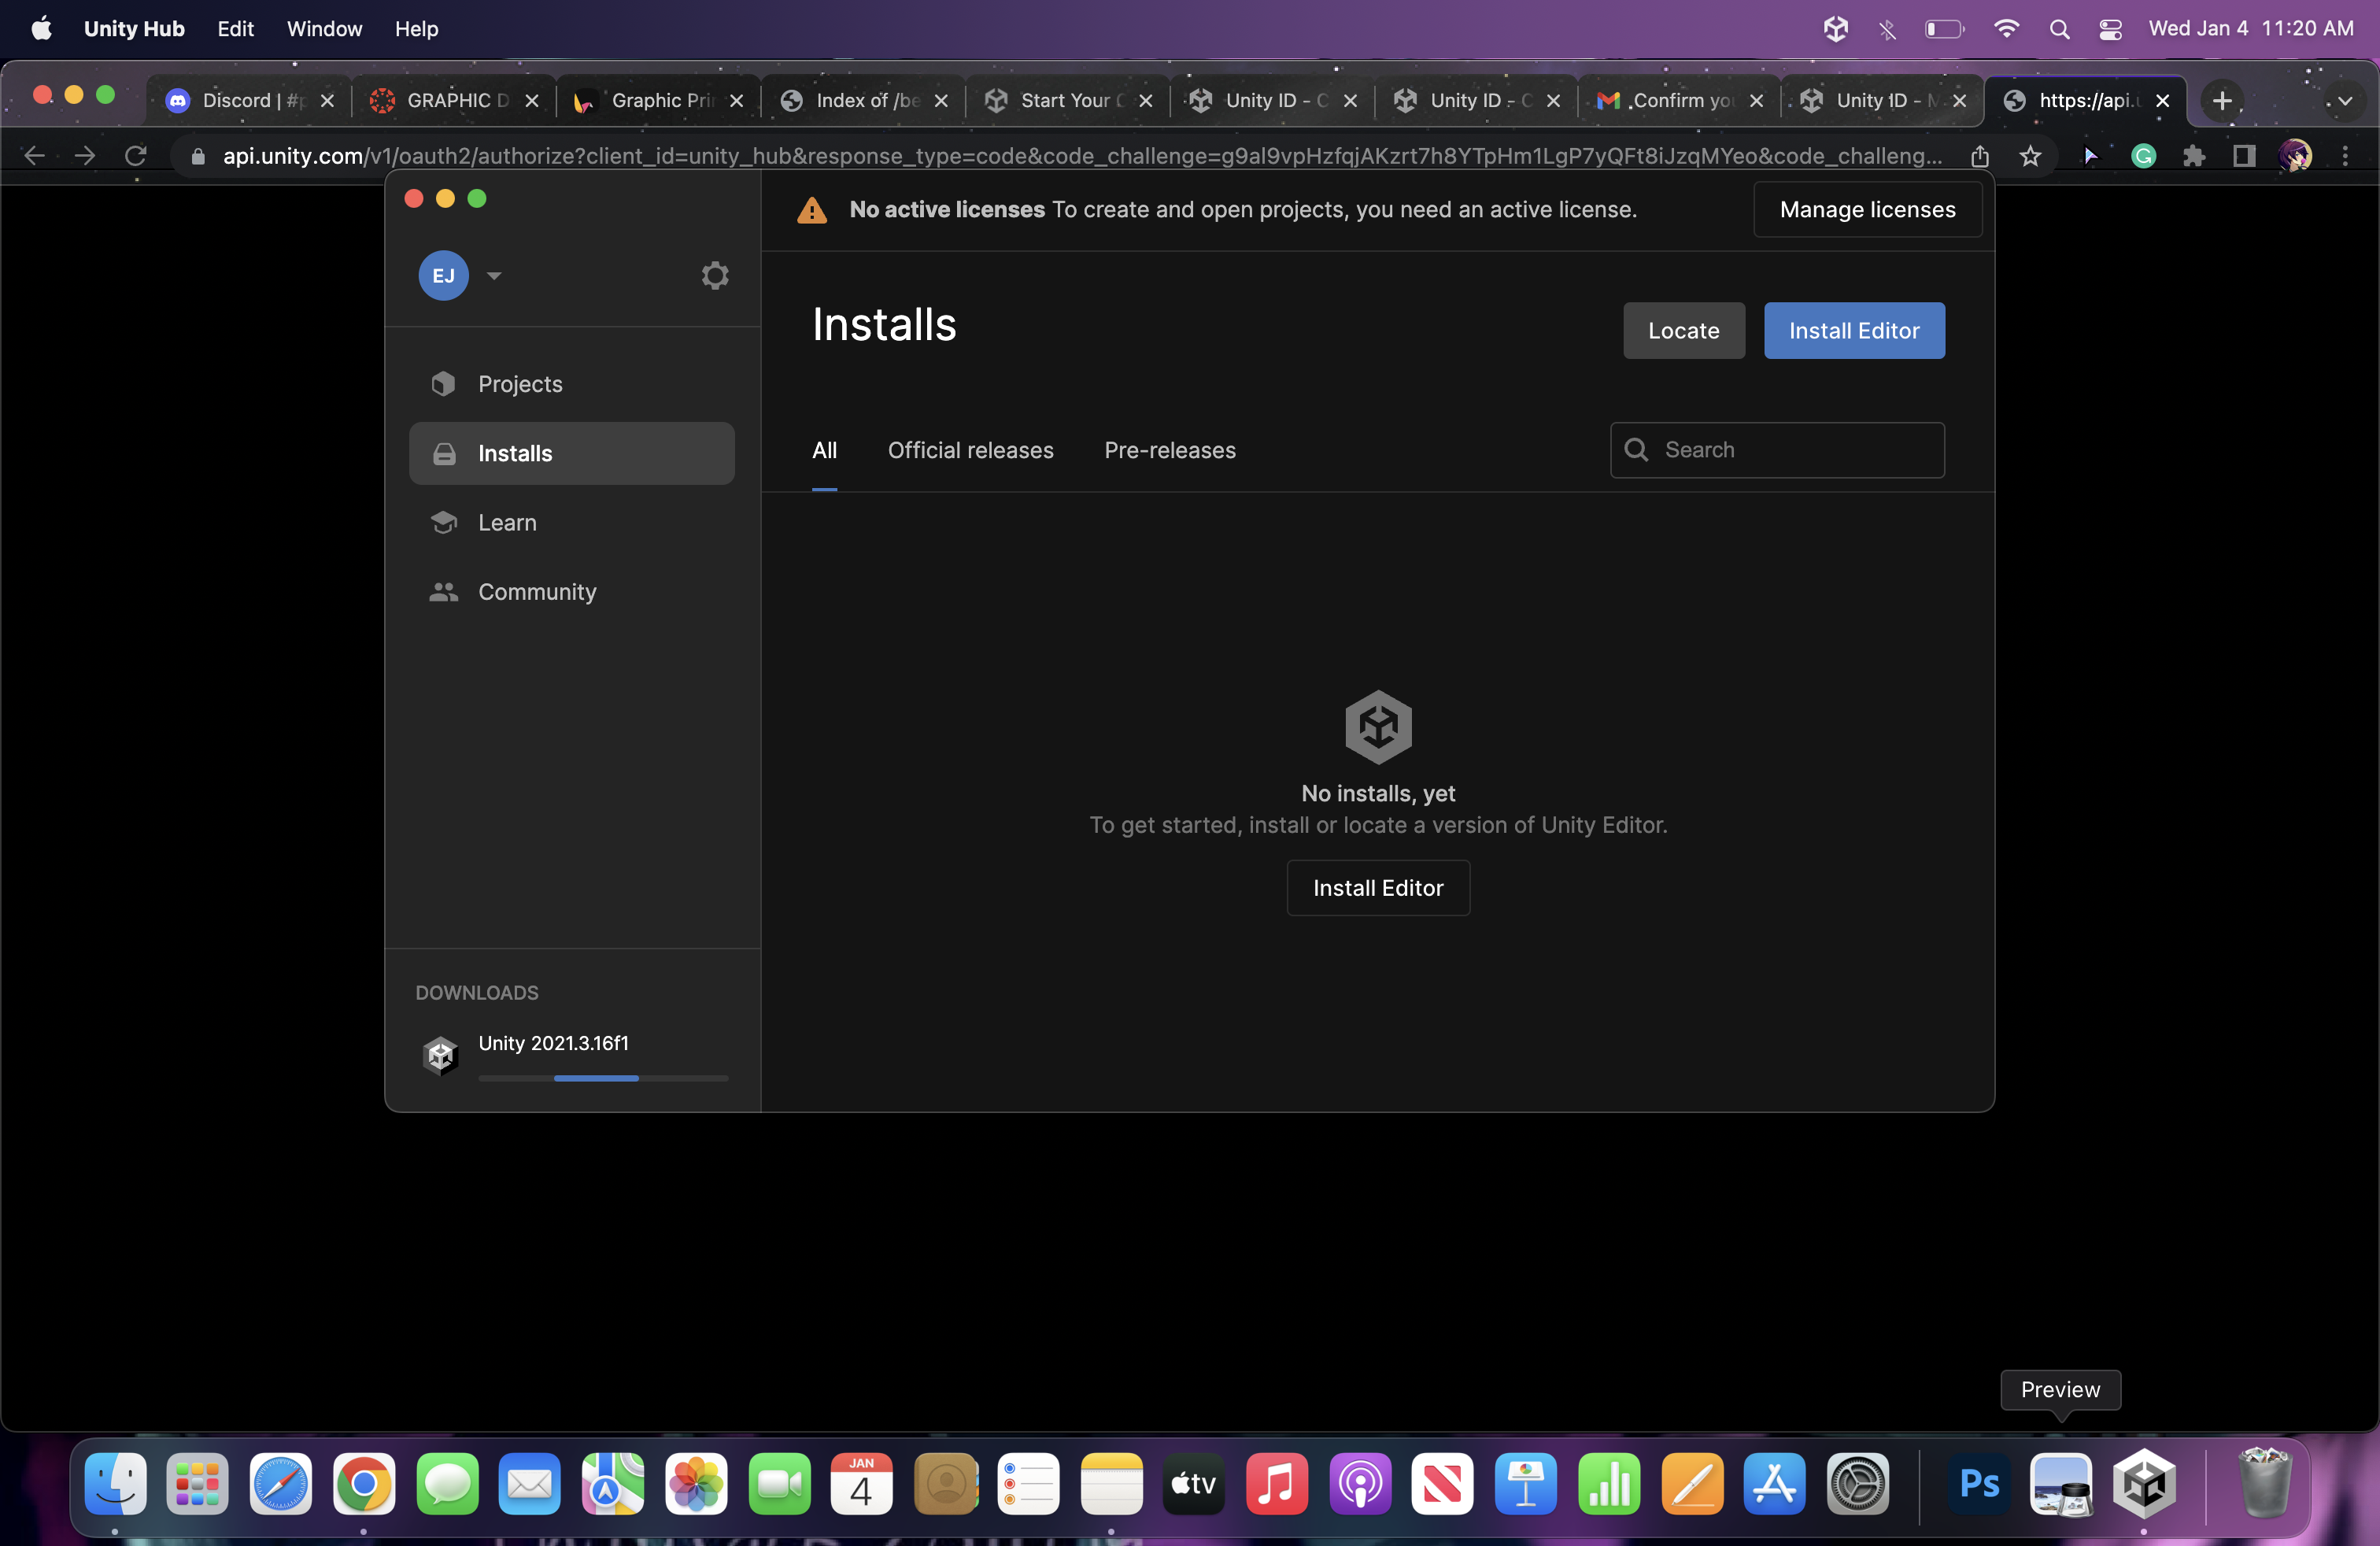
Task: Open System Preferences from the Dock
Action: pos(1857,1483)
